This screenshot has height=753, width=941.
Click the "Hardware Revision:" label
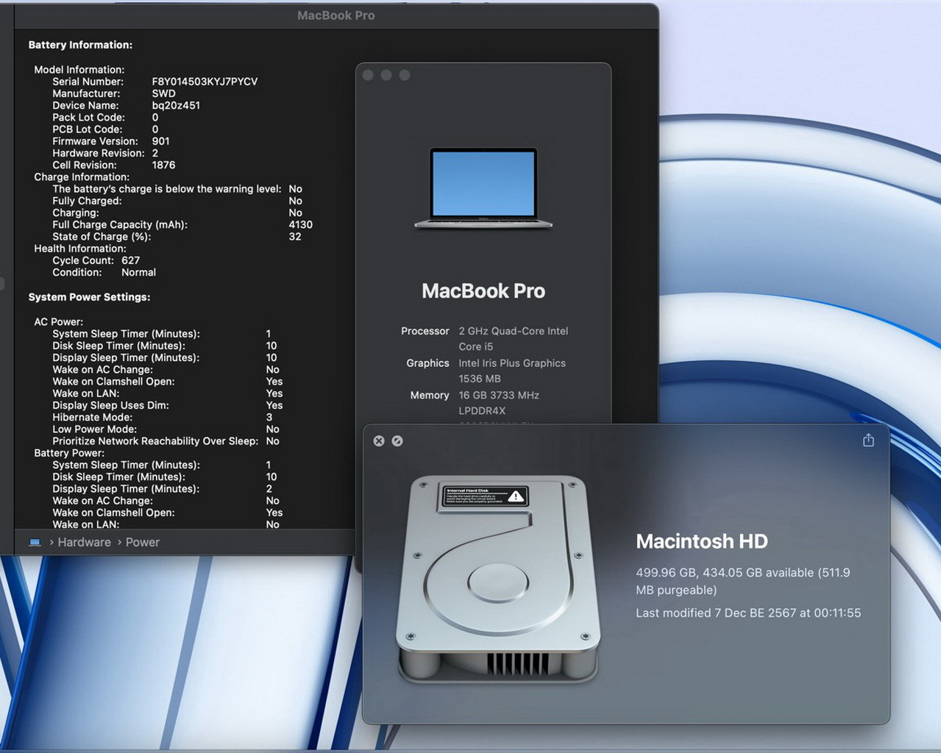click(x=99, y=153)
